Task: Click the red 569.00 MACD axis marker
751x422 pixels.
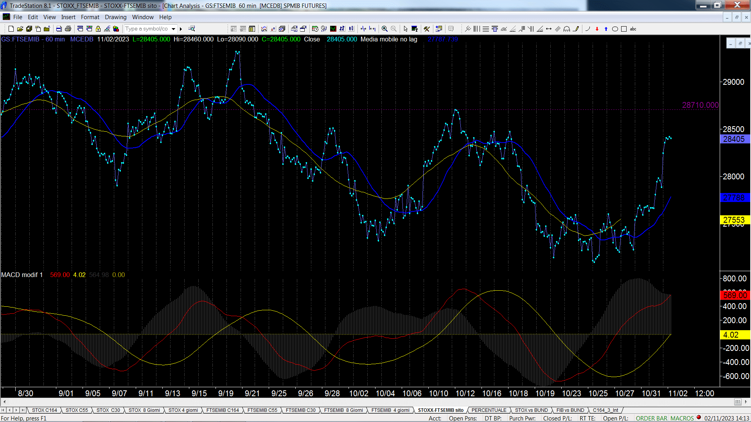Action: [x=735, y=295]
